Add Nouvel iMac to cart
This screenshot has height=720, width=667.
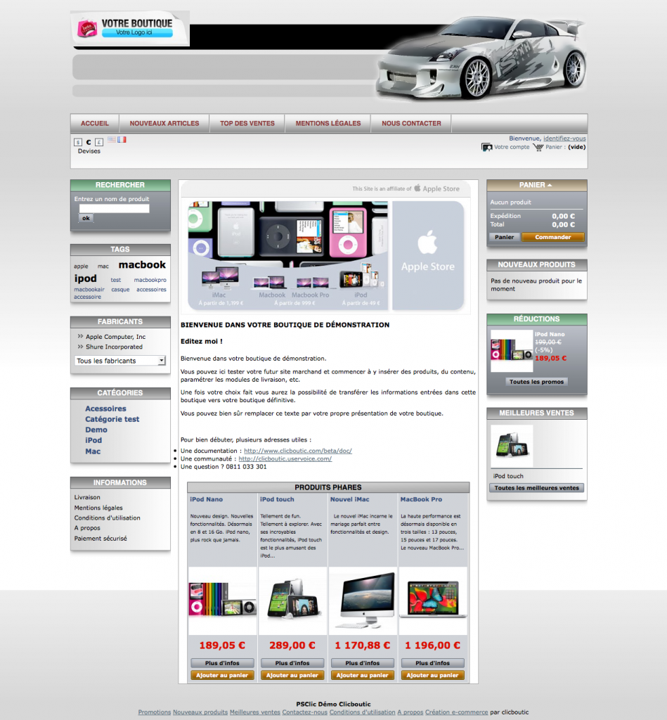(363, 676)
